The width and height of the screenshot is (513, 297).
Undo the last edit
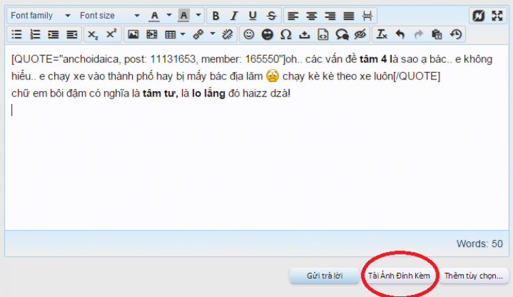point(400,34)
